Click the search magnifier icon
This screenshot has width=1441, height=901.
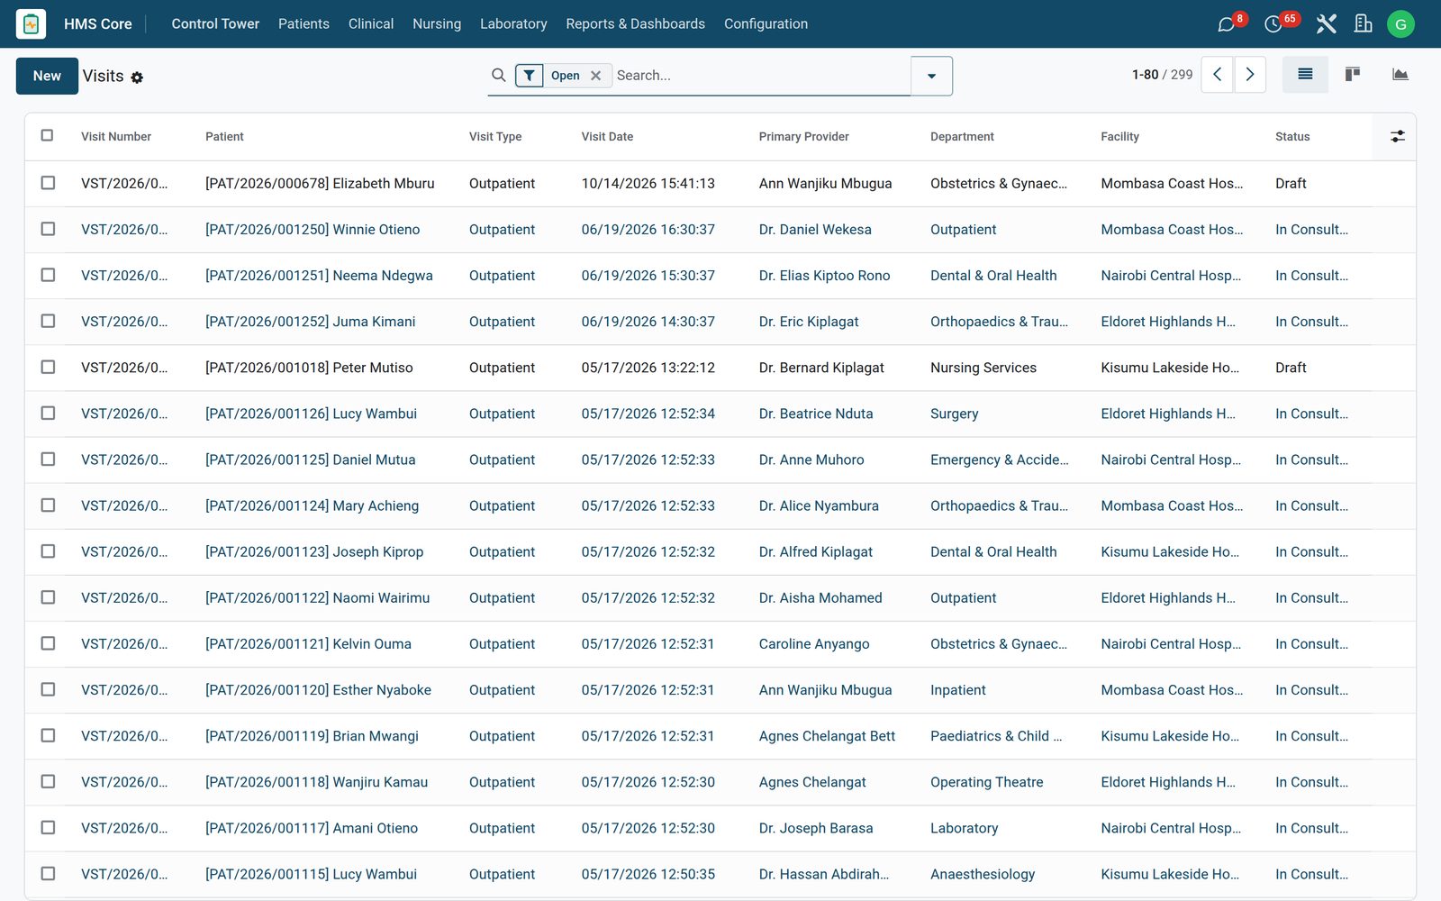pos(498,75)
